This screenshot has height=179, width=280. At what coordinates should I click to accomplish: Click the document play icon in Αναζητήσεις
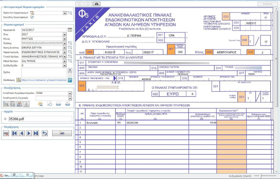[13, 104]
